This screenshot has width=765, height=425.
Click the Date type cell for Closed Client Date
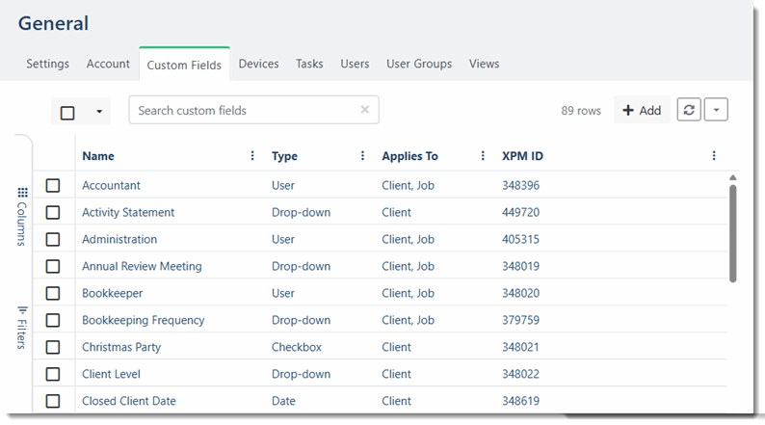283,401
